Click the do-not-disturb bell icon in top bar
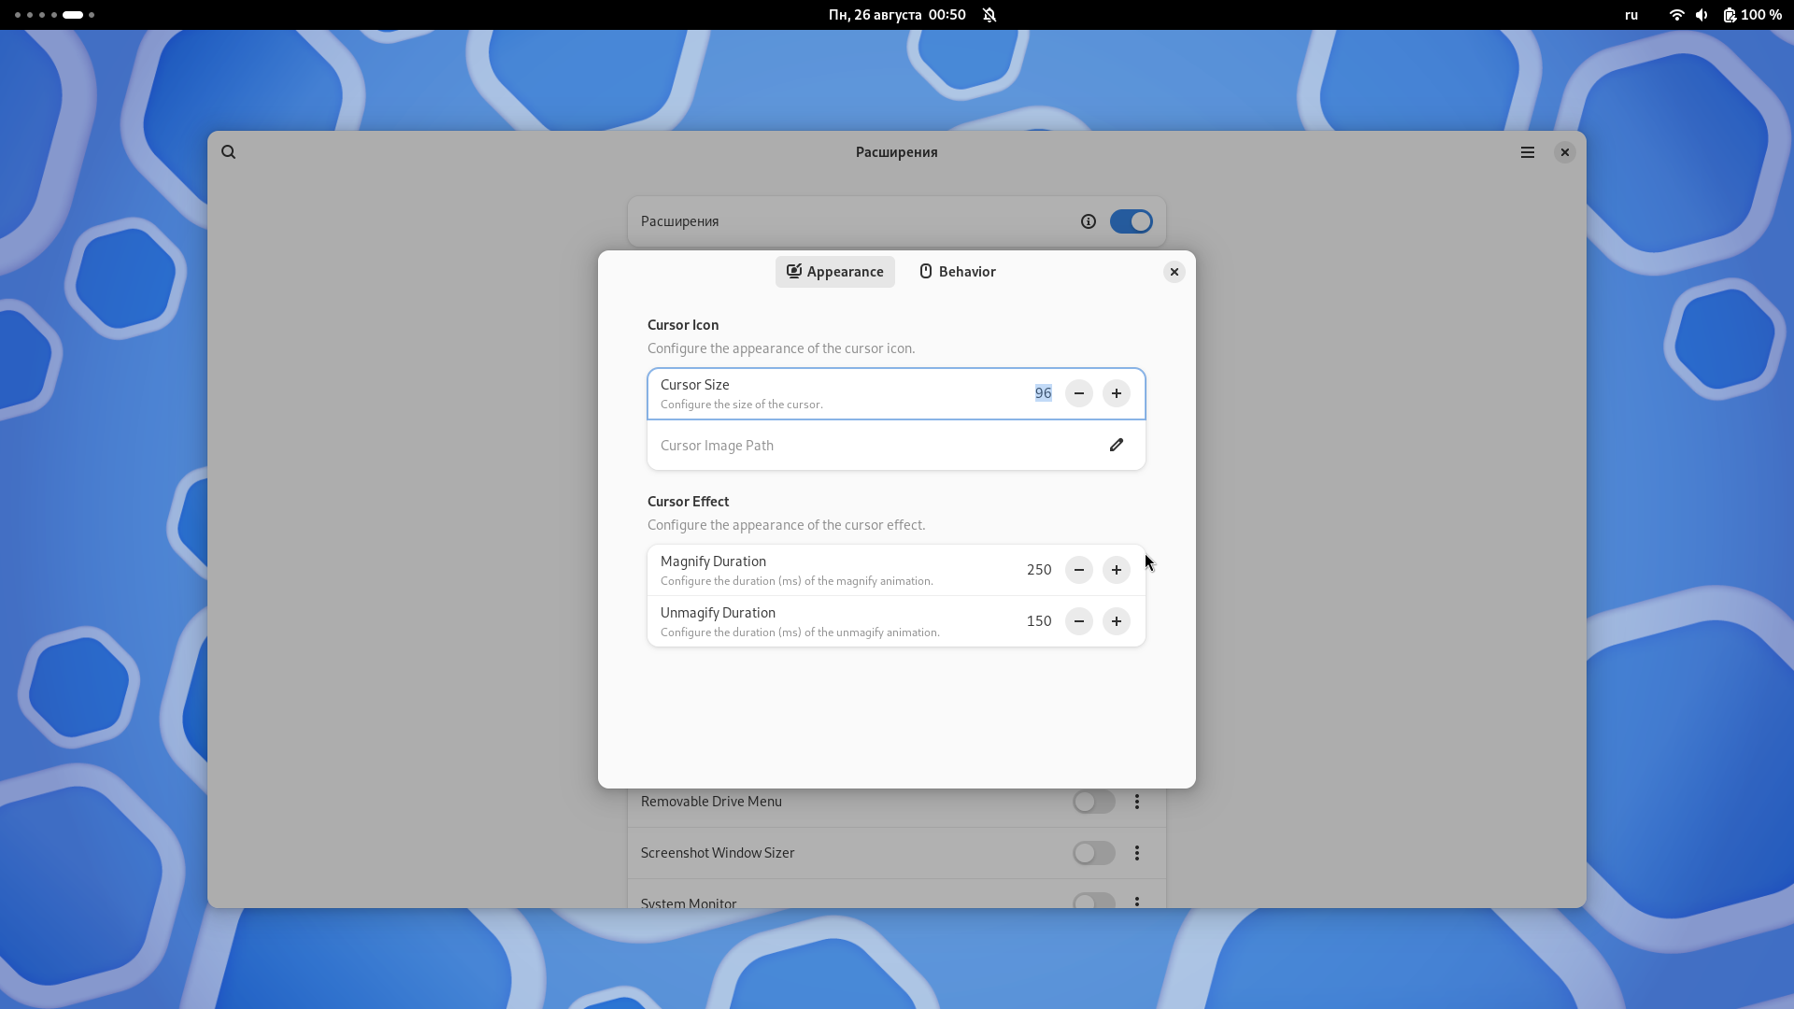Viewport: 1794px width, 1009px height. [x=990, y=15]
